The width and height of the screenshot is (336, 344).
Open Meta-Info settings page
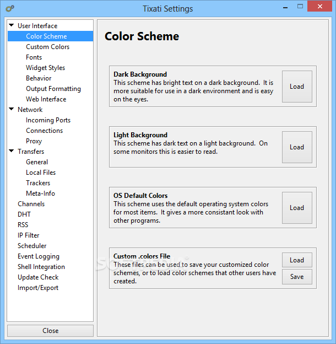pos(40,193)
